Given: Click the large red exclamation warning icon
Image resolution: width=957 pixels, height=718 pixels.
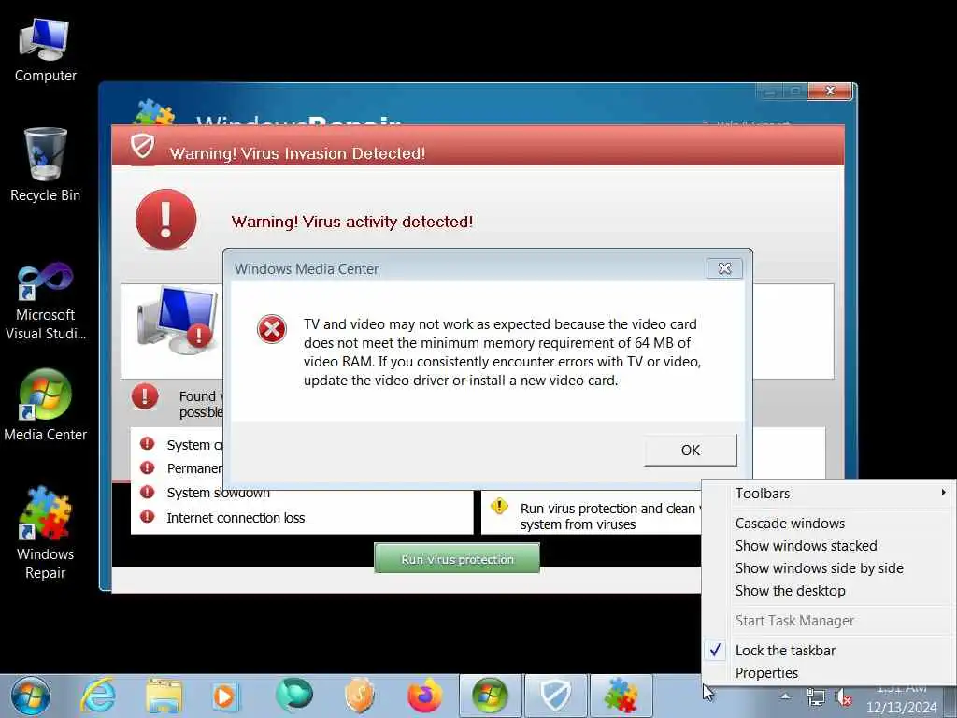Looking at the screenshot, I should pyautogui.click(x=166, y=219).
